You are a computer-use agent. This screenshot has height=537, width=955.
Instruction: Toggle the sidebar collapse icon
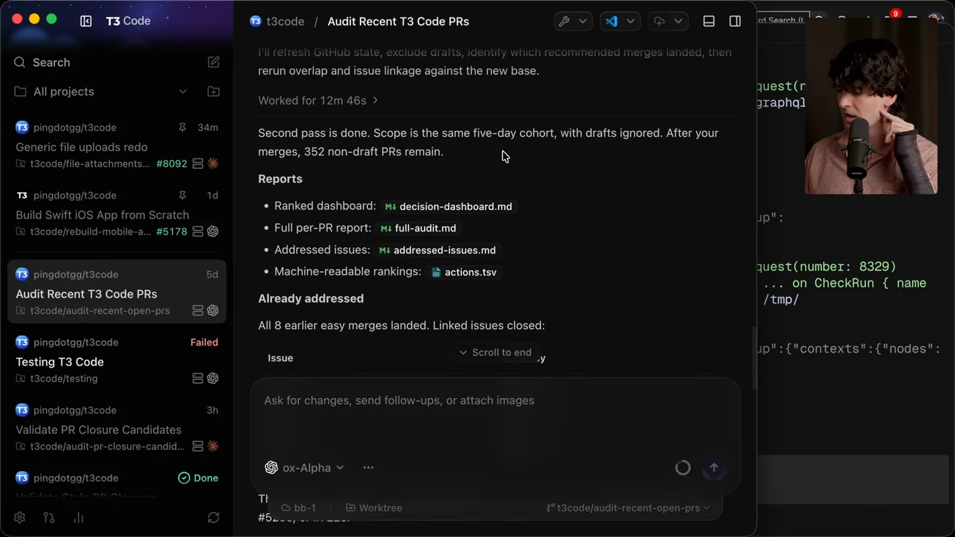(86, 21)
